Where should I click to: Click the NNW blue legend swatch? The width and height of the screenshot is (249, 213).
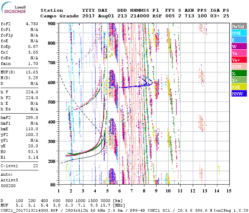click(x=239, y=94)
